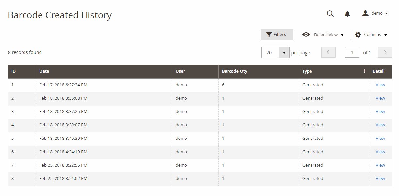The image size is (399, 196).
Task: Open the notifications bell
Action: tap(347, 14)
